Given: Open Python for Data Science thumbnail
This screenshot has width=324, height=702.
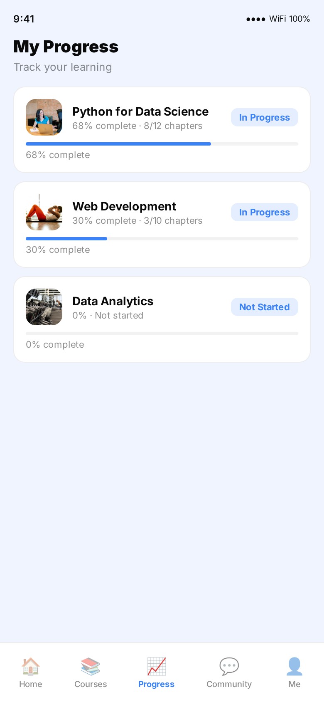Looking at the screenshot, I should click(x=44, y=117).
